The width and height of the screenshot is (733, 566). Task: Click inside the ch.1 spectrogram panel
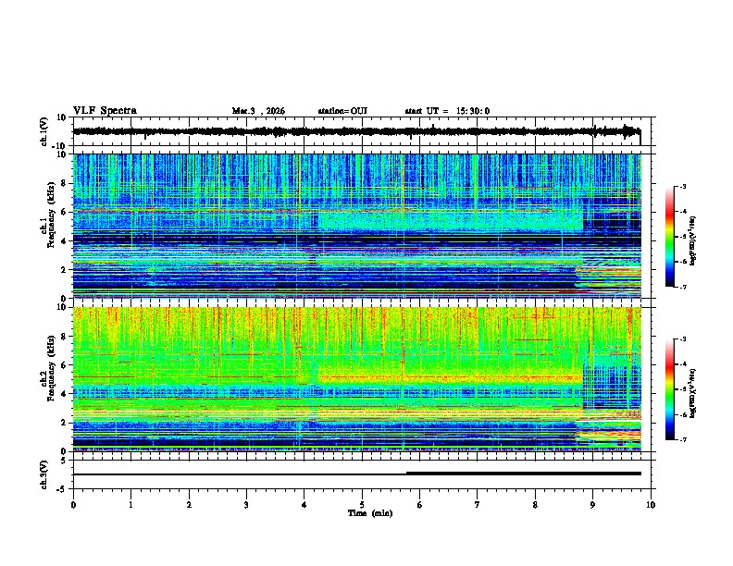click(357, 226)
